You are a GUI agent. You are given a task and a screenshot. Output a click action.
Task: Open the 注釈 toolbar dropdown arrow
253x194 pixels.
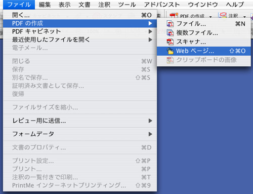pos(244,17)
